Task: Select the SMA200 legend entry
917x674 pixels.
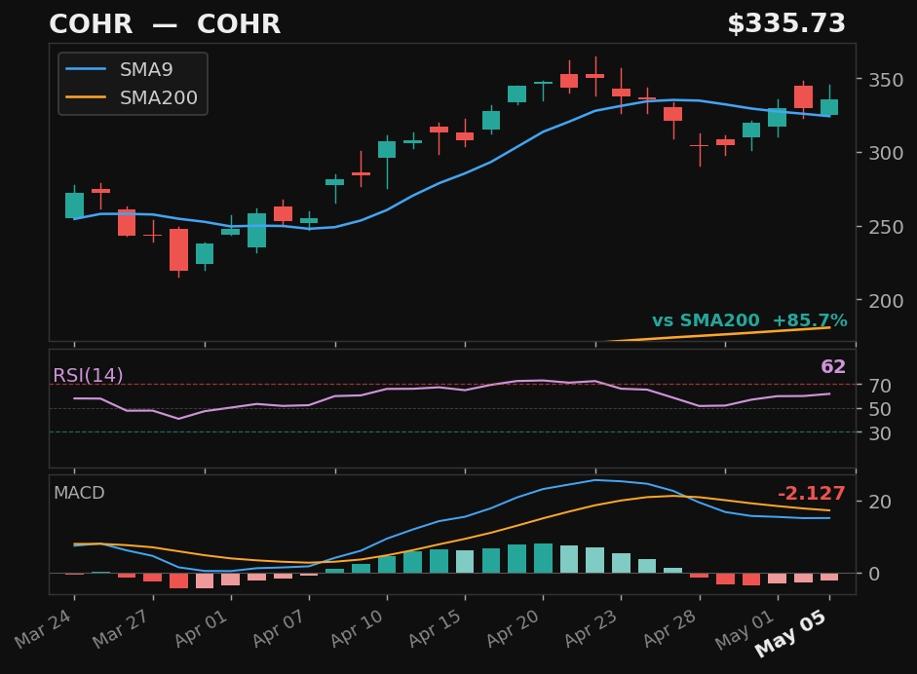Action: click(132, 97)
